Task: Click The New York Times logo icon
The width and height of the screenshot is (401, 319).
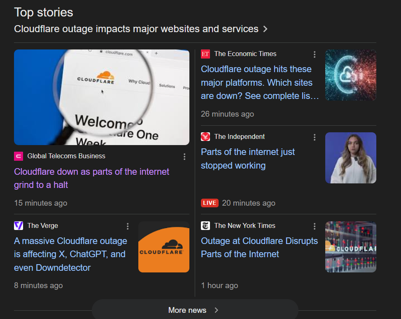Action: (205, 226)
